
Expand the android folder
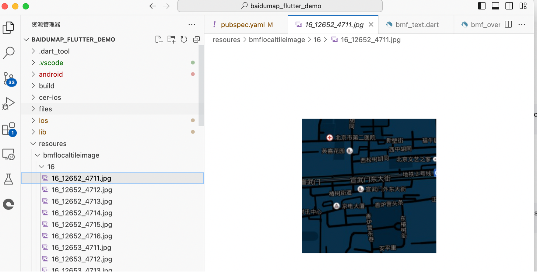point(51,74)
